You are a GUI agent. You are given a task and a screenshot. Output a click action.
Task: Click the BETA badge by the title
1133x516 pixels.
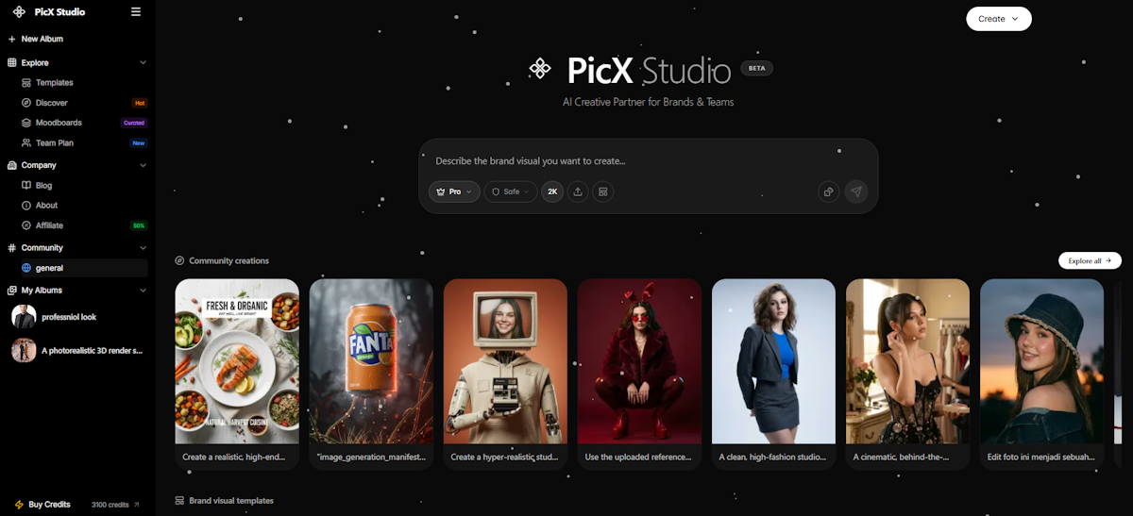(x=756, y=69)
